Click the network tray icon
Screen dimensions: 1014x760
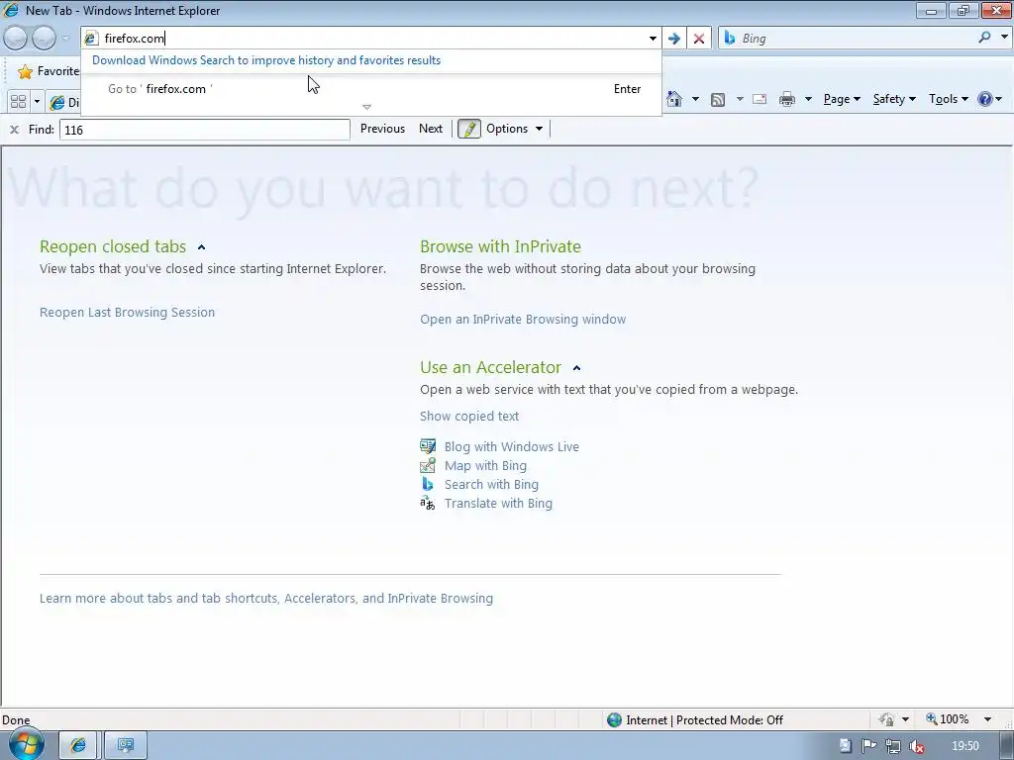tap(893, 746)
